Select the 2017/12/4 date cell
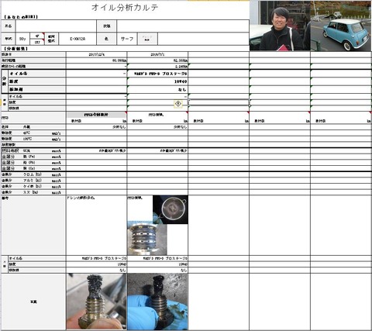The image size is (372, 331). tap(97, 55)
